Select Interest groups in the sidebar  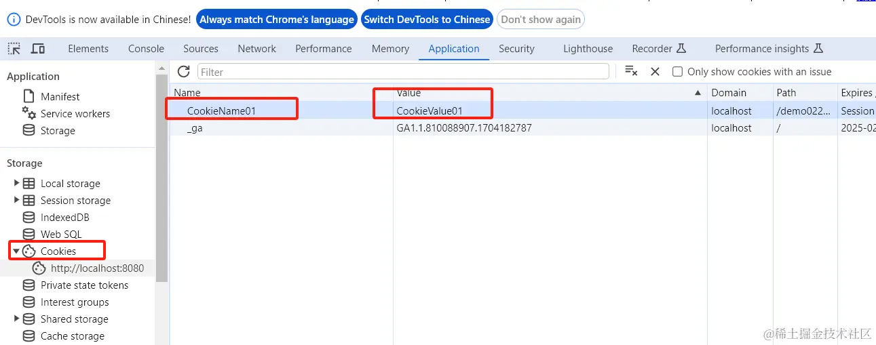75,302
